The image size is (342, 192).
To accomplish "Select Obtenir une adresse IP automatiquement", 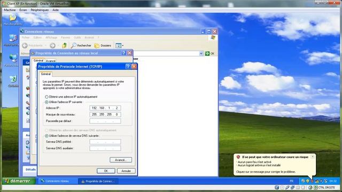I will [x=46, y=97].
